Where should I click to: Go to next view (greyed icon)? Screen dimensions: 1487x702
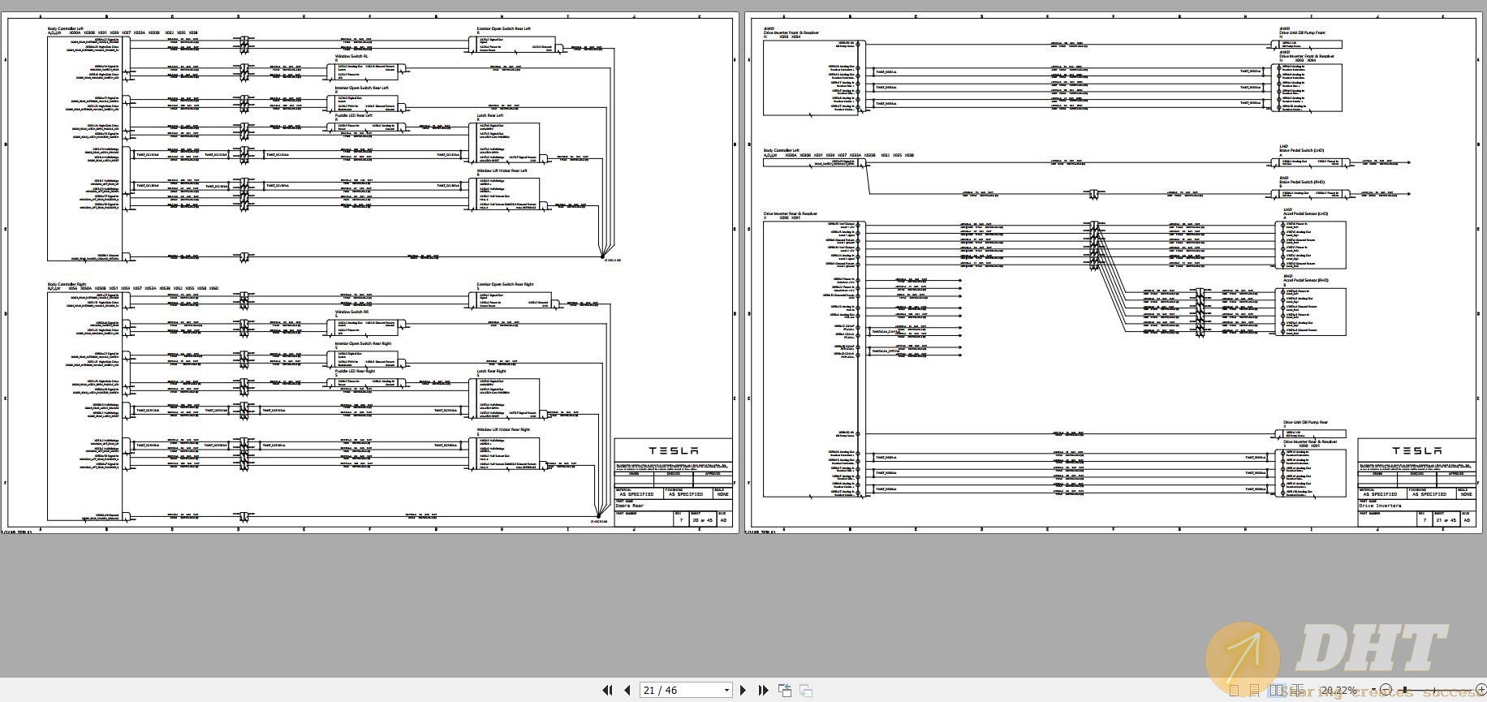coord(806,690)
